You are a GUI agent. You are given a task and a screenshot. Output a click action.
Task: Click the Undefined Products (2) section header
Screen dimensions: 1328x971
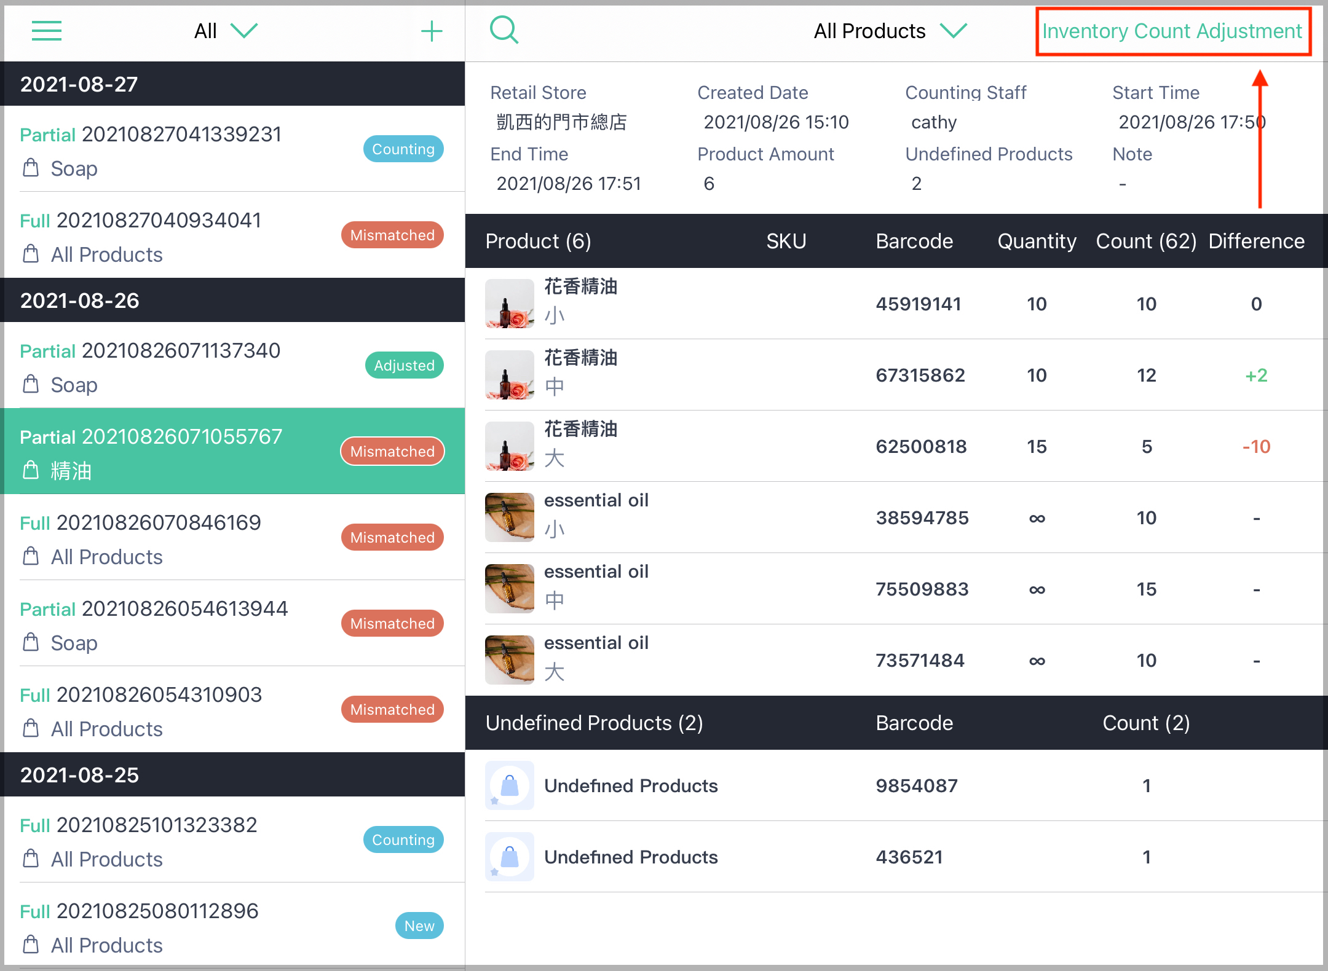[x=594, y=723]
